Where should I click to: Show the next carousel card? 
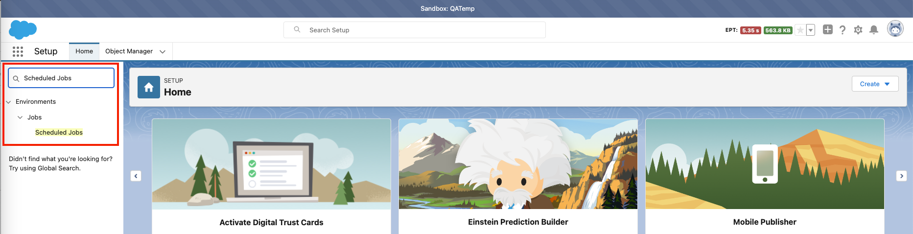[x=901, y=176]
